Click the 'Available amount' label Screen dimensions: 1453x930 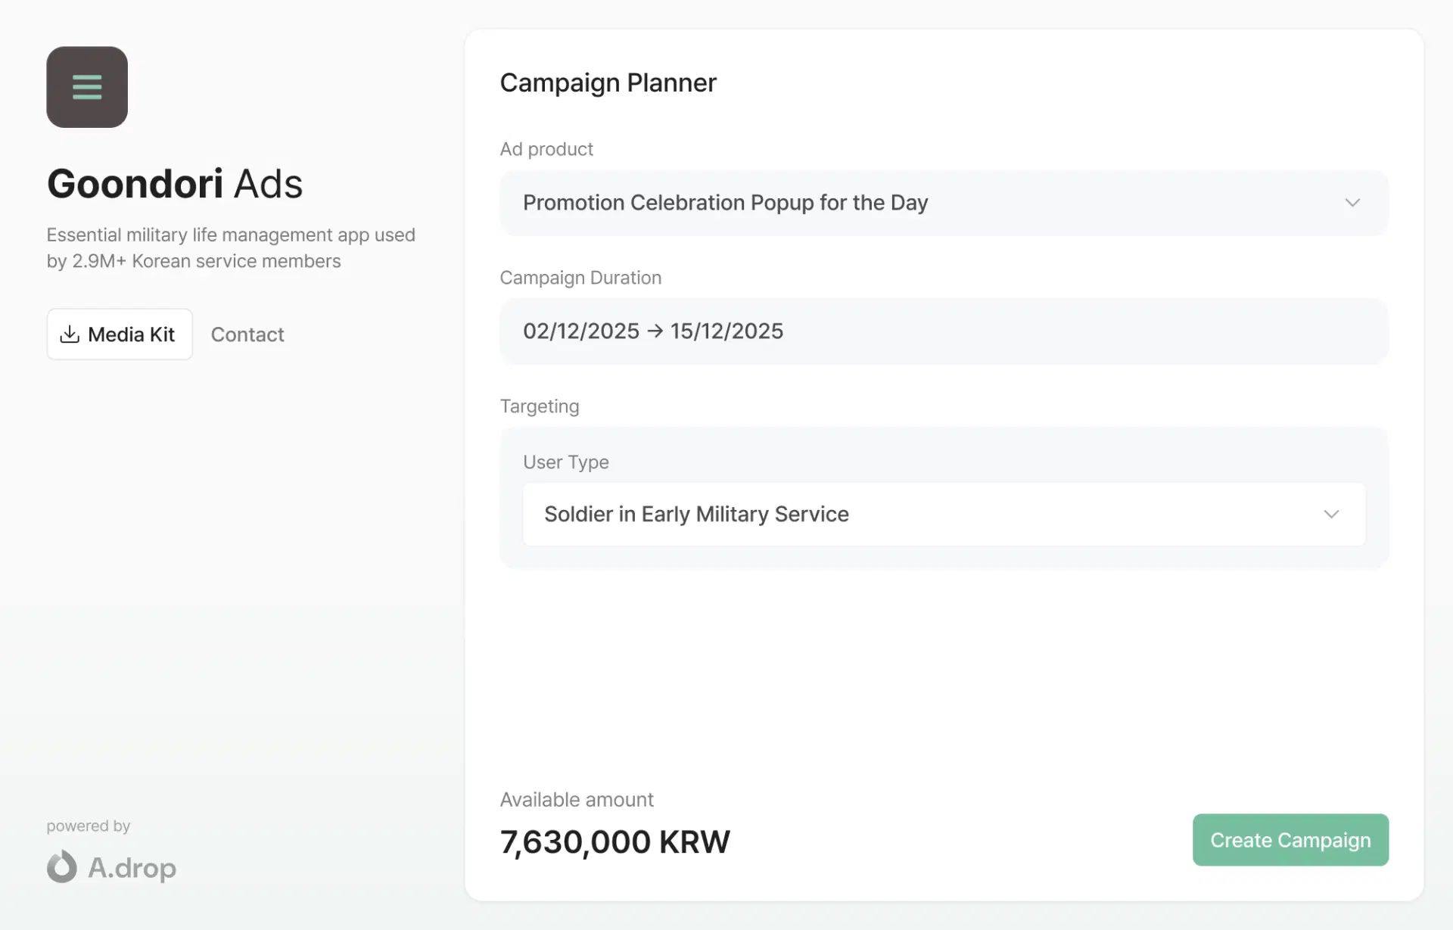tap(577, 800)
